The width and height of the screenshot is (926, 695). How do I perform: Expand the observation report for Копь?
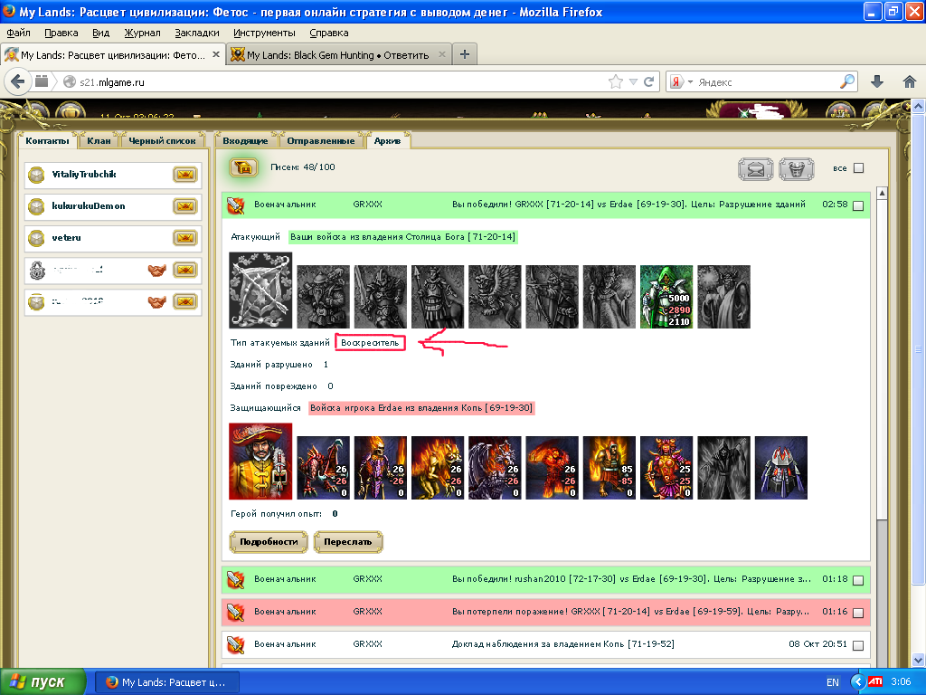pyautogui.click(x=543, y=644)
